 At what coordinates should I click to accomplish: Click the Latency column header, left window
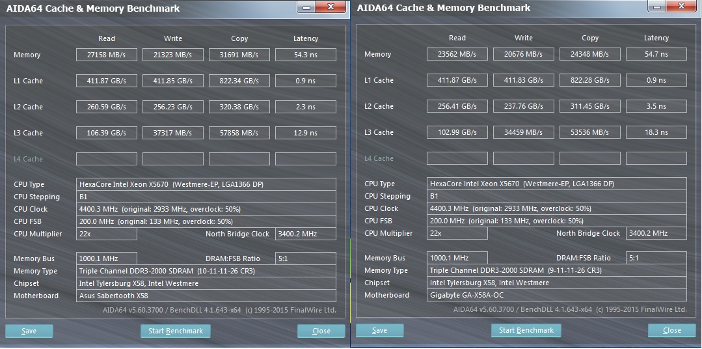(305, 38)
